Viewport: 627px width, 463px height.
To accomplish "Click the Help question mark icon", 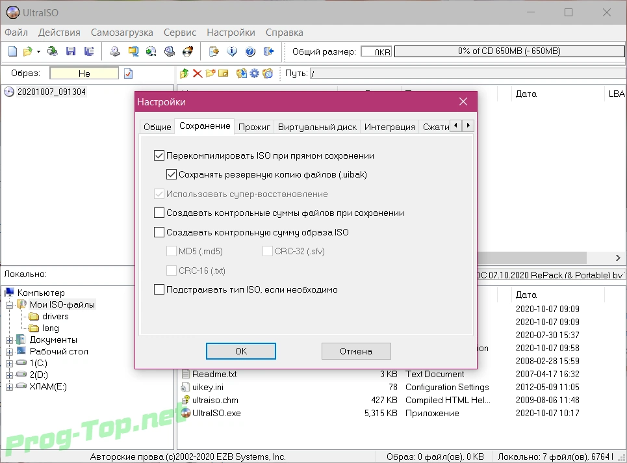I will pos(250,51).
